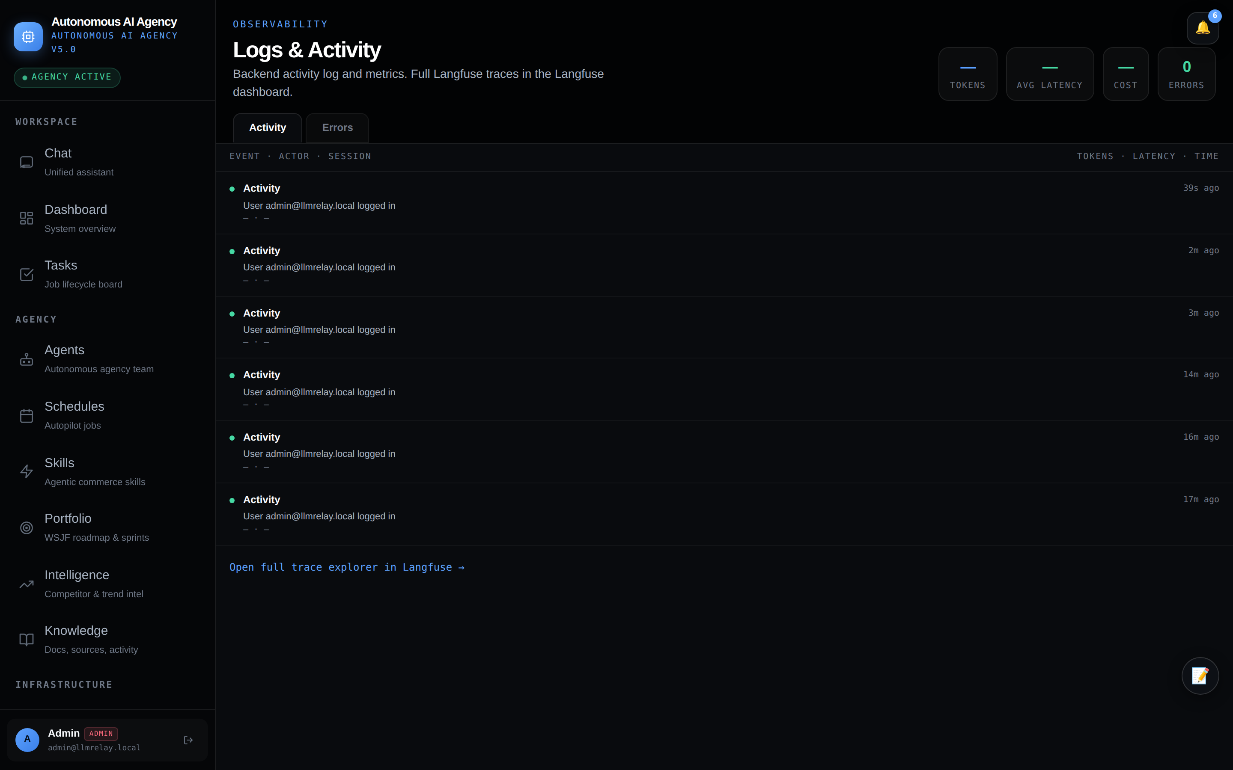Switch to the Activity tab
Screen dimensions: 1233x770
(x=268, y=128)
